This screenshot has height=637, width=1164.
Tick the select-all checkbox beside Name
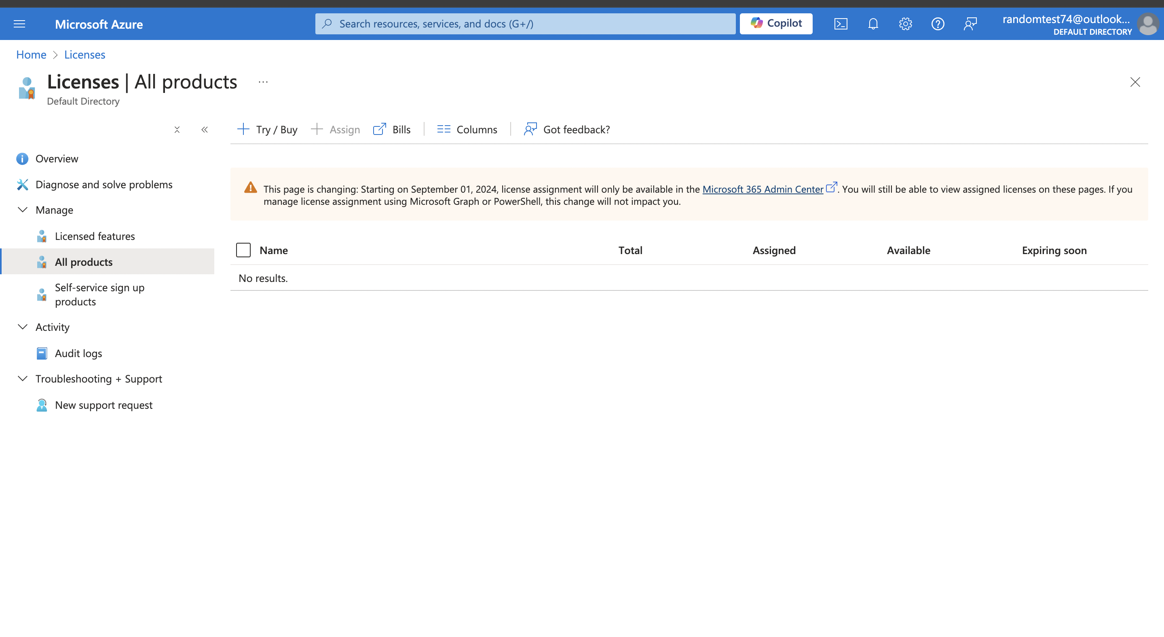[x=243, y=250]
